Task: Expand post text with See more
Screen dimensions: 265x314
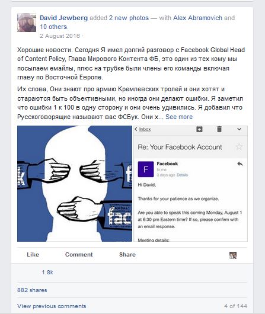Action: click(179, 117)
